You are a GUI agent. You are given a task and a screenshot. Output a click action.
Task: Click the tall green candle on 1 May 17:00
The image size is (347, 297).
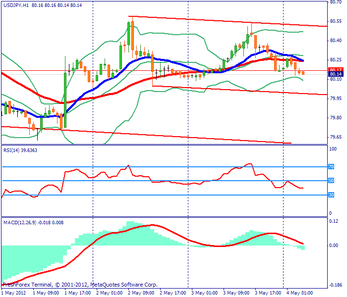click(65, 100)
